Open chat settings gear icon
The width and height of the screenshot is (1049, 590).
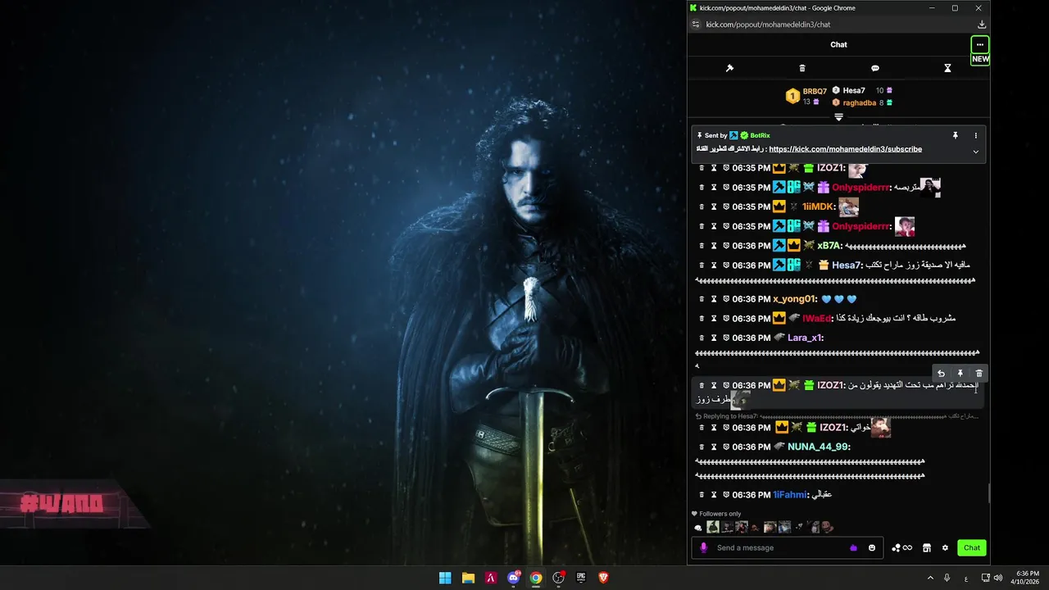click(945, 547)
